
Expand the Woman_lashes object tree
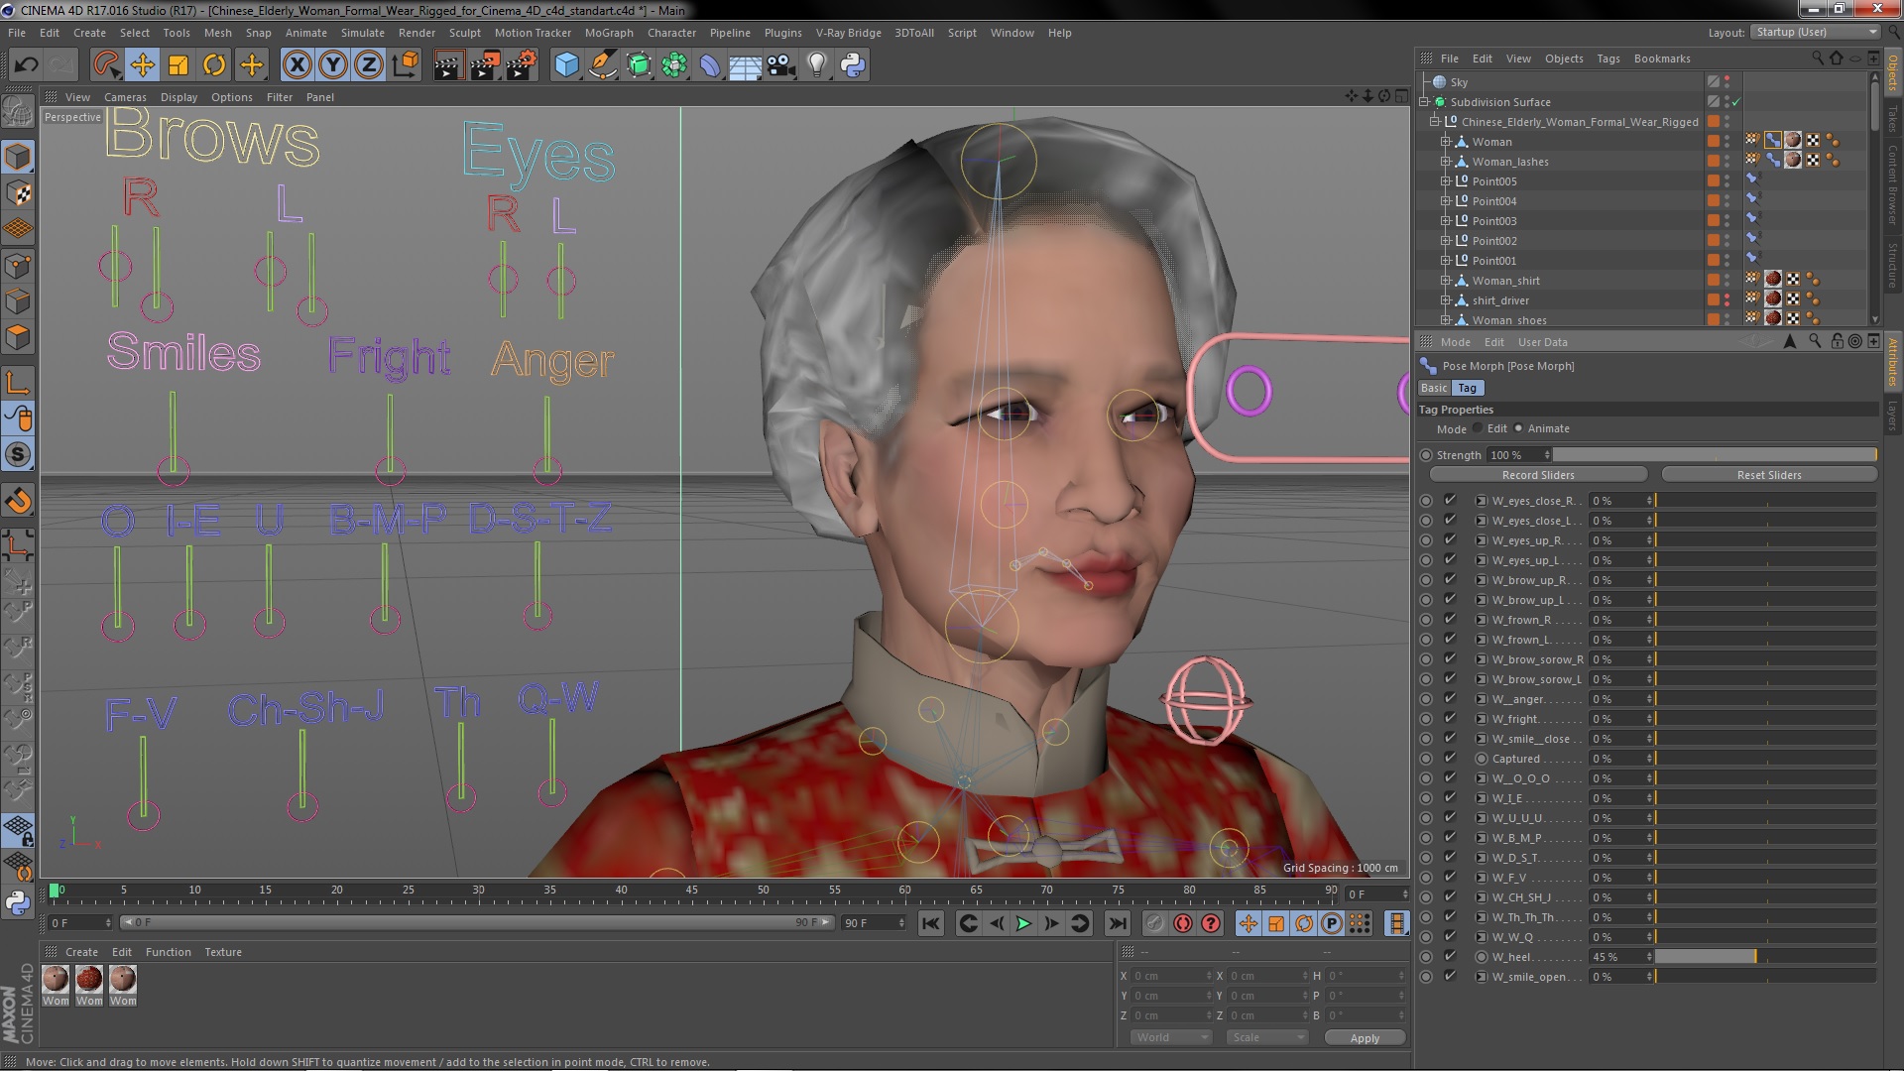point(1445,162)
